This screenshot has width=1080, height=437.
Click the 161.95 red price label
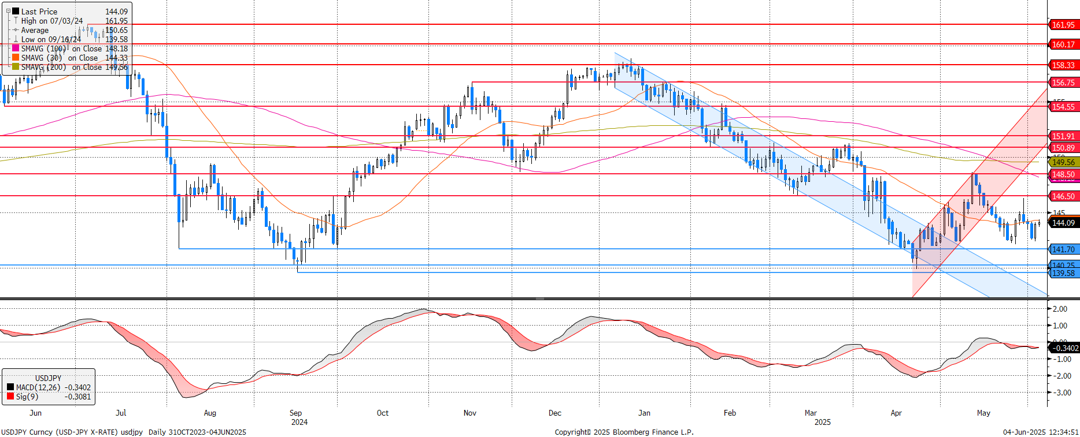(1063, 25)
